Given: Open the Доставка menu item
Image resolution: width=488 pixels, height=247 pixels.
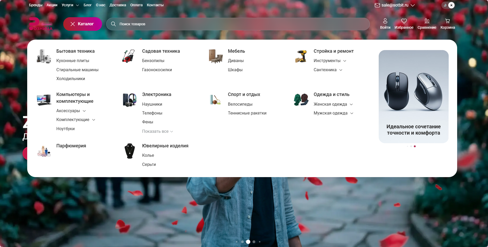Looking at the screenshot, I should [x=118, y=5].
